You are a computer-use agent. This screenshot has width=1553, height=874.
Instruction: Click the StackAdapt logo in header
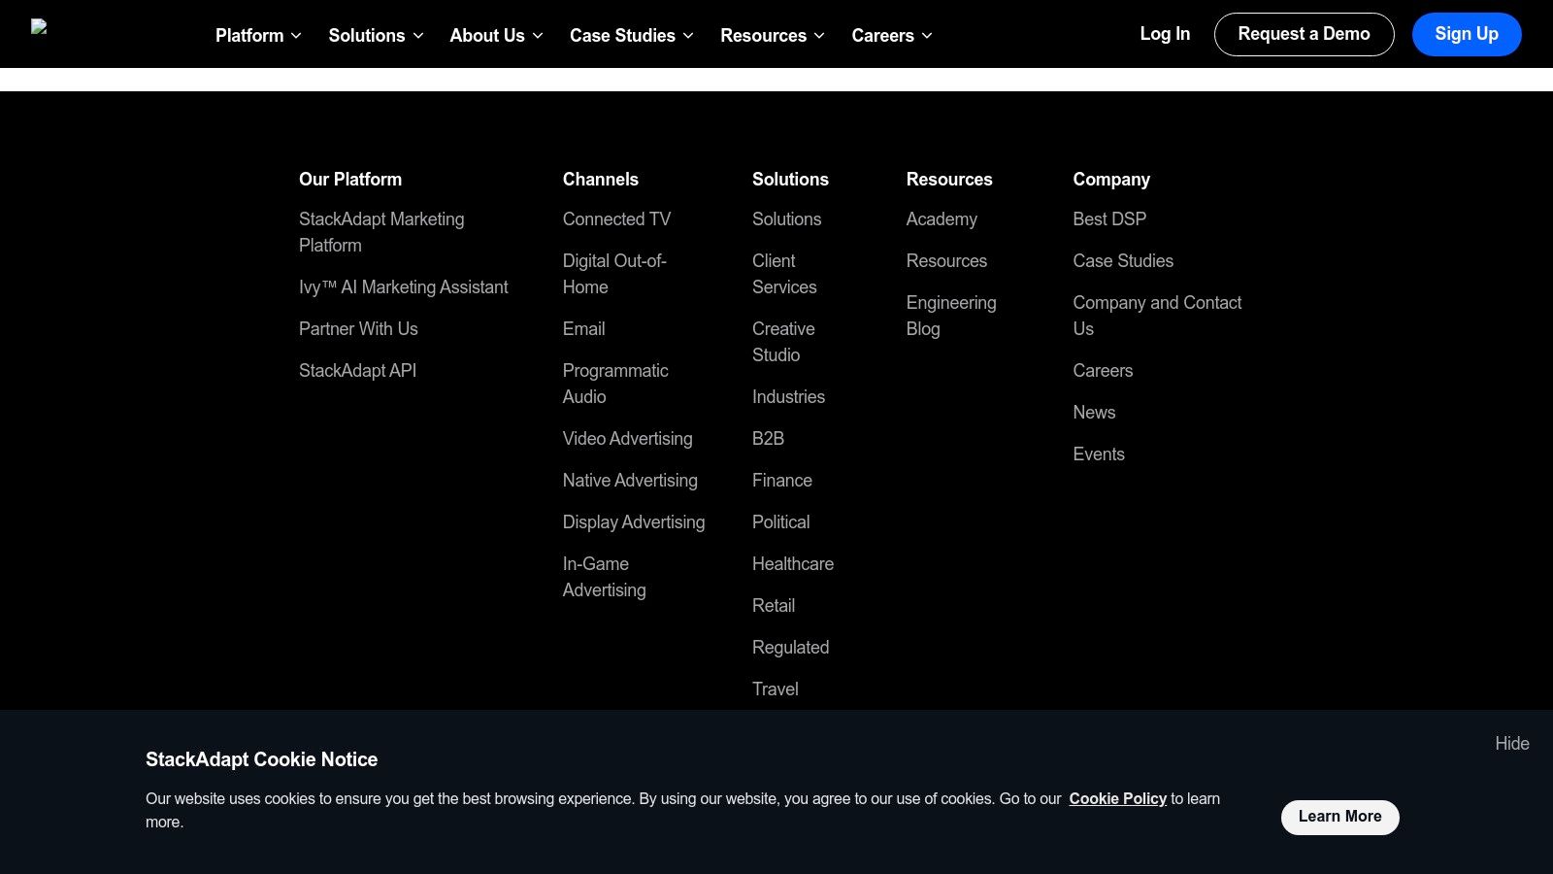click(39, 27)
